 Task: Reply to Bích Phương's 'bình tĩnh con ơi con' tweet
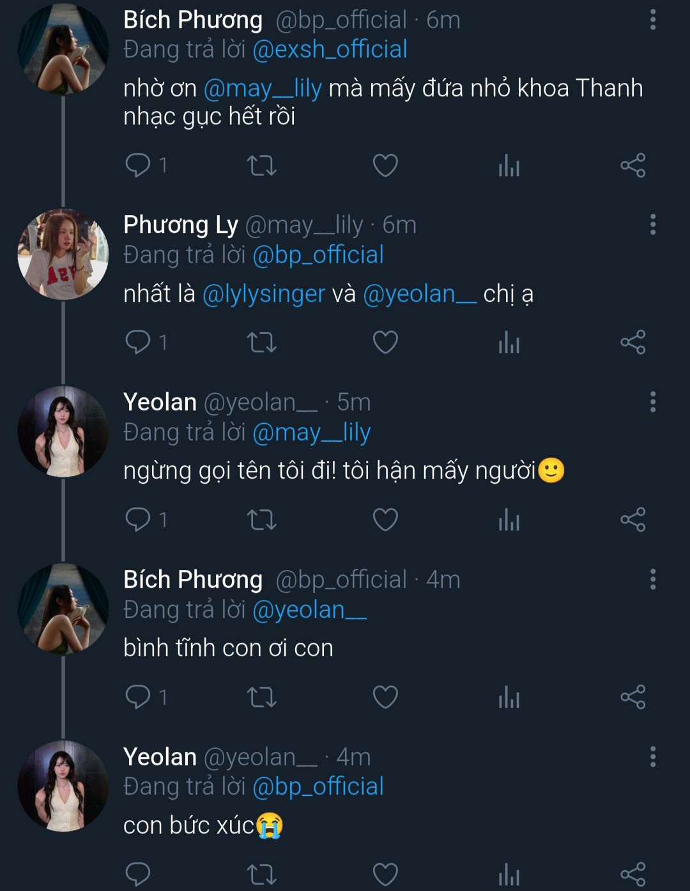coord(138,697)
